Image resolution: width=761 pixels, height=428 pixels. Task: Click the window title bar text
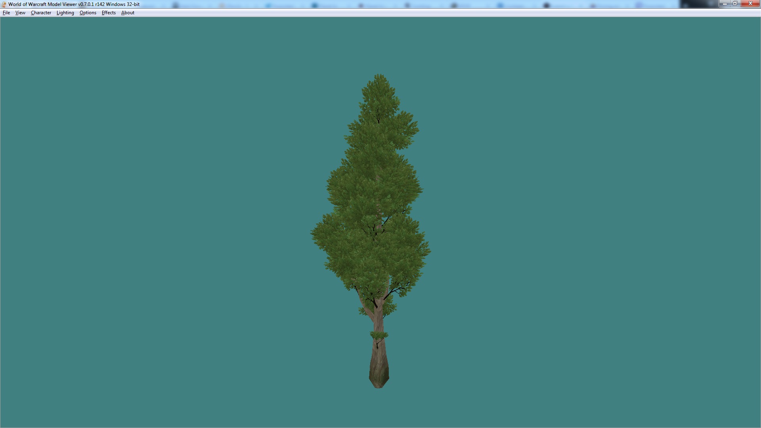74,4
